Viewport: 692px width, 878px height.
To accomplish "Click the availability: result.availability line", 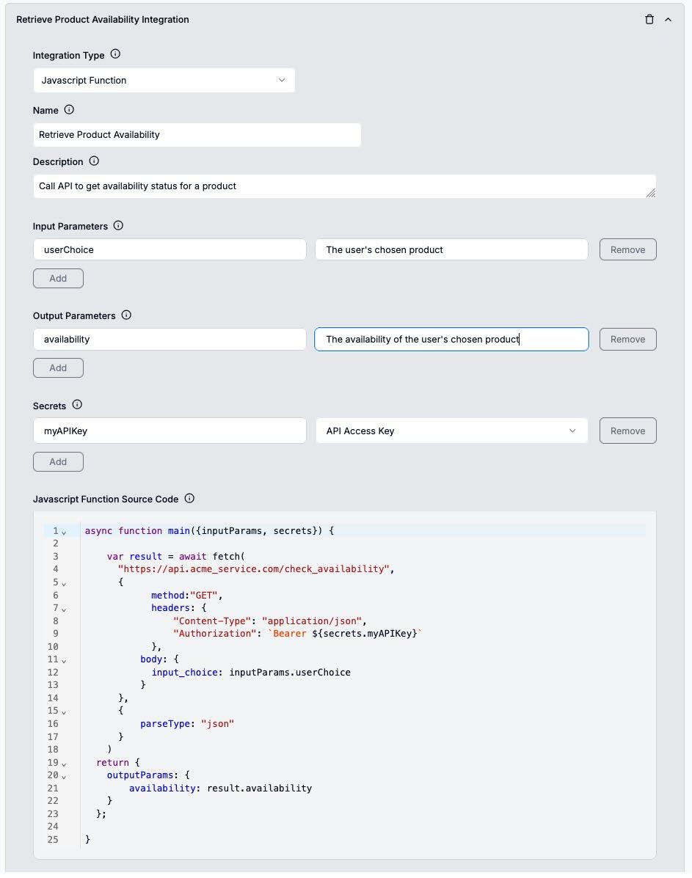I will [x=220, y=788].
